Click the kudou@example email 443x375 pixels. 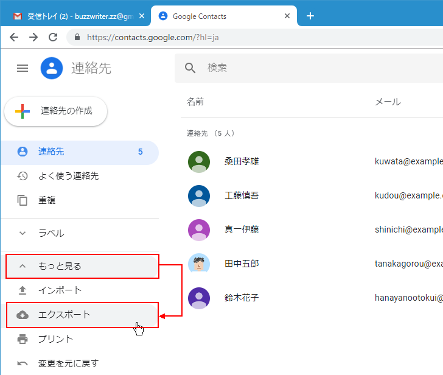(x=409, y=195)
